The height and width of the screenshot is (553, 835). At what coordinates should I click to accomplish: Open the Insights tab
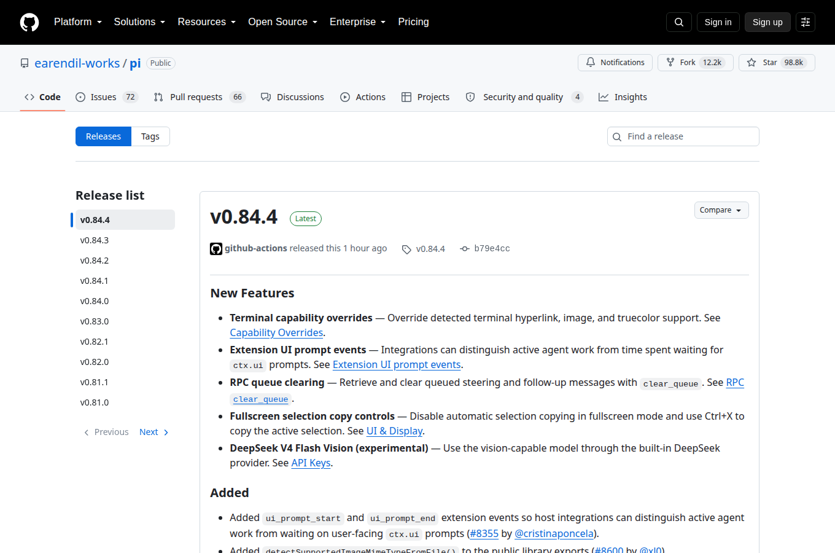point(623,97)
